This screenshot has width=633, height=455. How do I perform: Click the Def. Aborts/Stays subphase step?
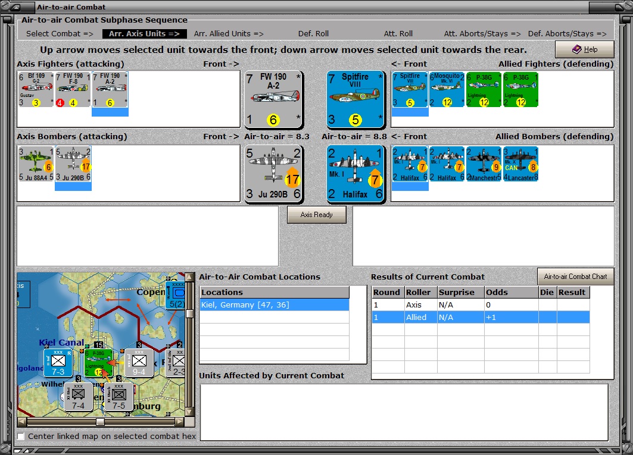(567, 33)
